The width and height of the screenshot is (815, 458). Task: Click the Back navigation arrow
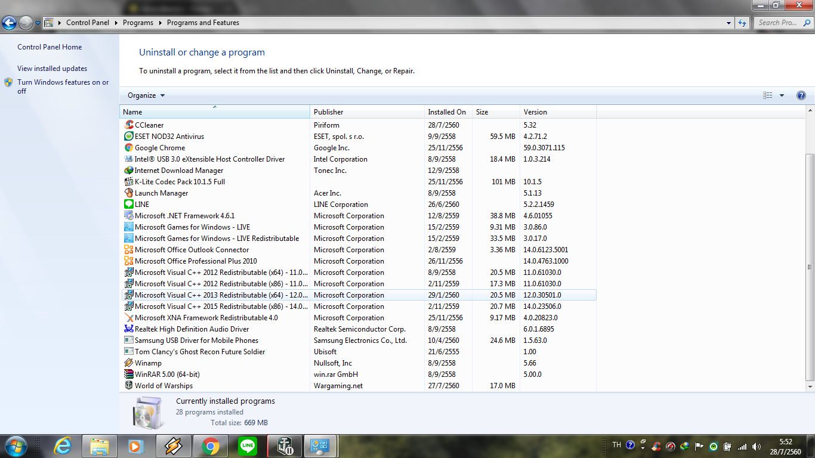tap(10, 23)
